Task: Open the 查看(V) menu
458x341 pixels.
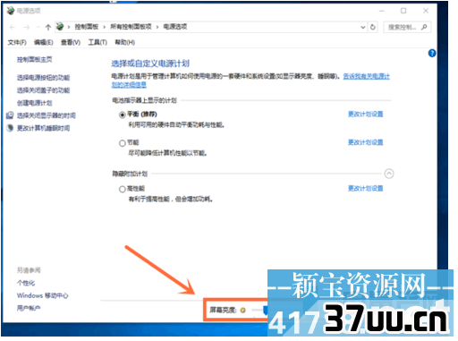Action: click(71, 42)
